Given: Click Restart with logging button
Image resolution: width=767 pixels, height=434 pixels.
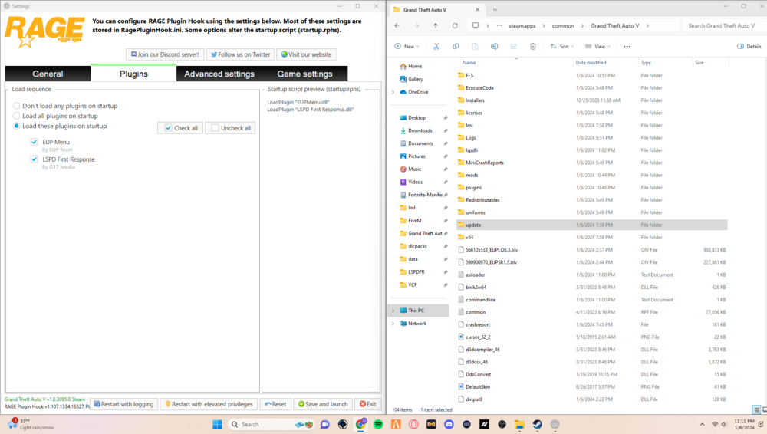Looking at the screenshot, I should pos(124,404).
